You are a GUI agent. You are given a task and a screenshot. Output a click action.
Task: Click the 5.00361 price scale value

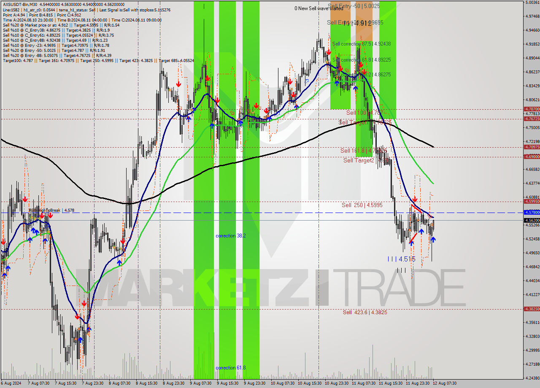pyautogui.click(x=533, y=3)
